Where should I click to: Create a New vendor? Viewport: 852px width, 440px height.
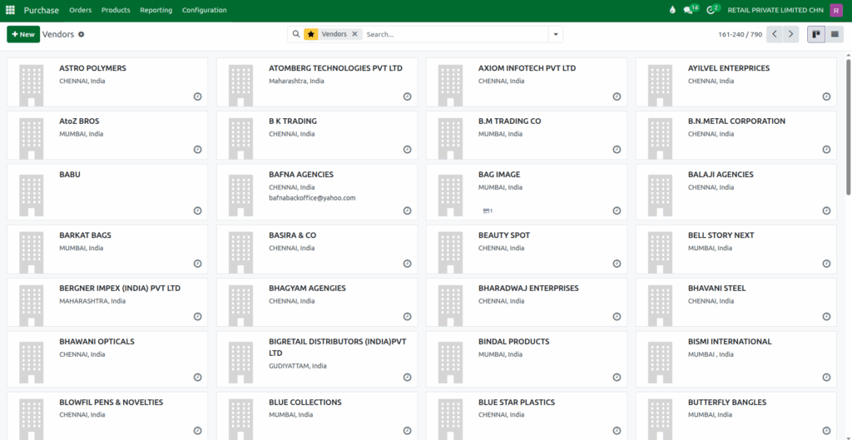pos(23,34)
